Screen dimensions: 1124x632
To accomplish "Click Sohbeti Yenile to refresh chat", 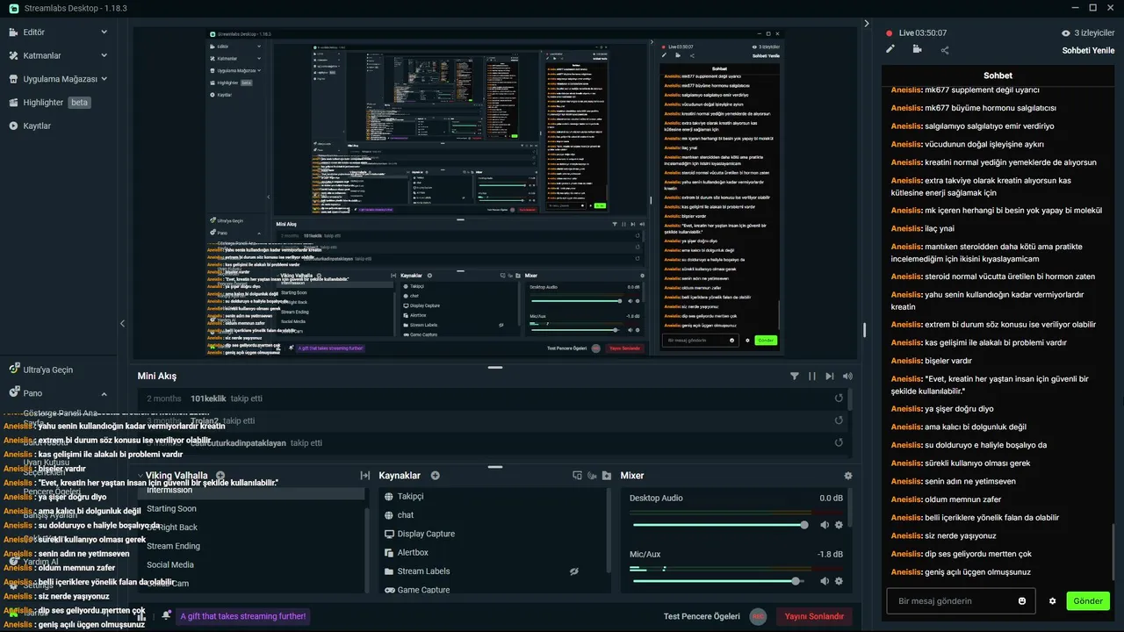I will coord(1088,51).
